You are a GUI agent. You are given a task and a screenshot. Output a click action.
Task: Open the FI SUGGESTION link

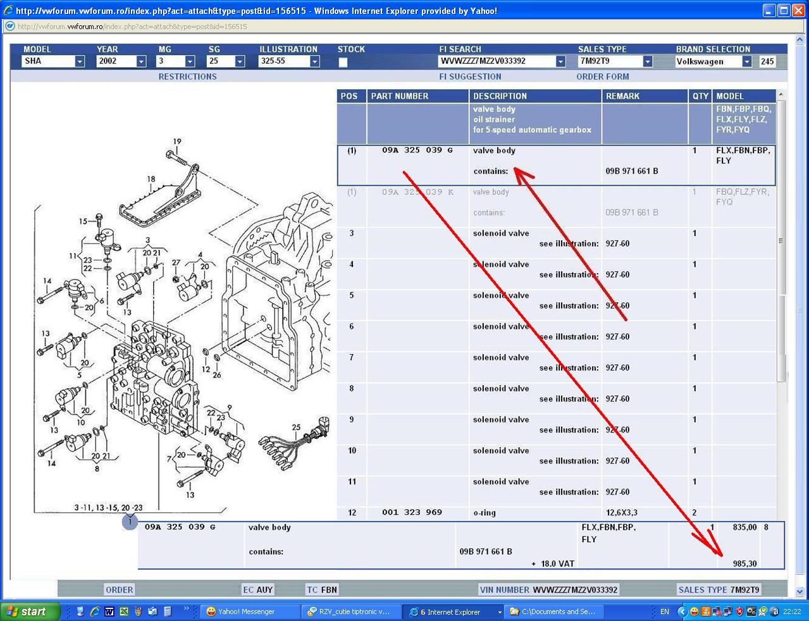470,77
